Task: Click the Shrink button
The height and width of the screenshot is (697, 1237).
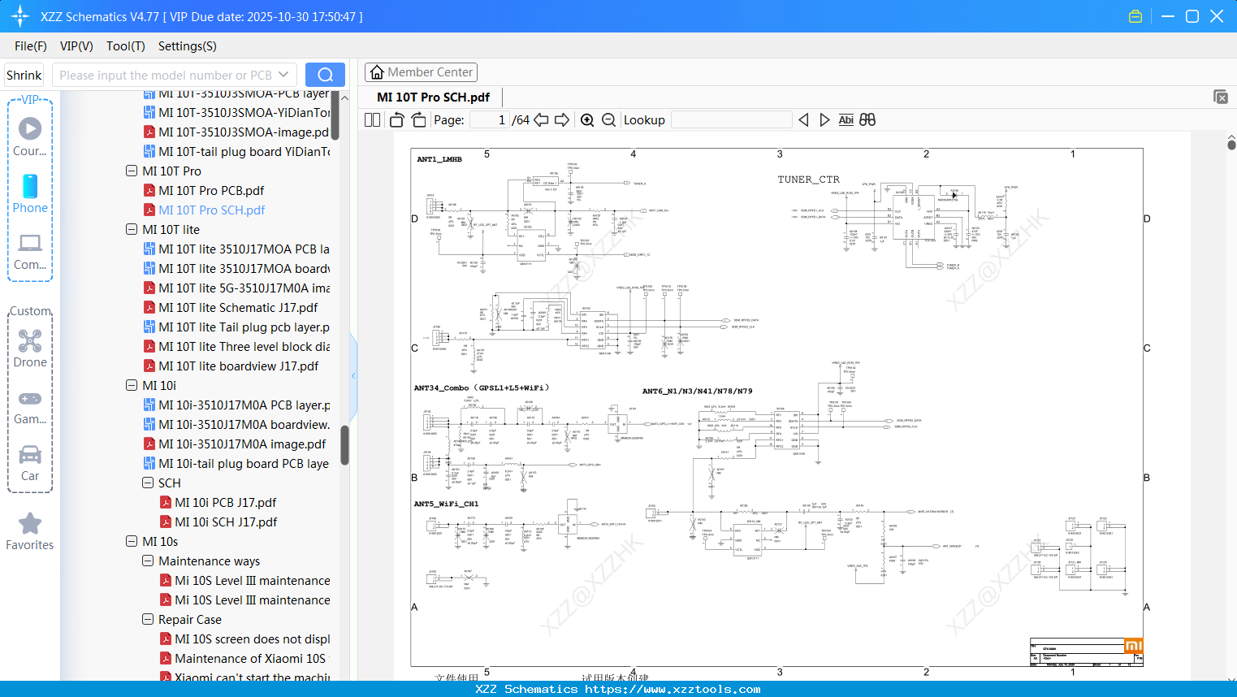Action: pos(24,75)
